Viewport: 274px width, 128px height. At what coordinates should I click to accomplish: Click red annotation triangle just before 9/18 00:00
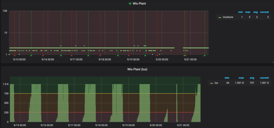tap(100, 55)
